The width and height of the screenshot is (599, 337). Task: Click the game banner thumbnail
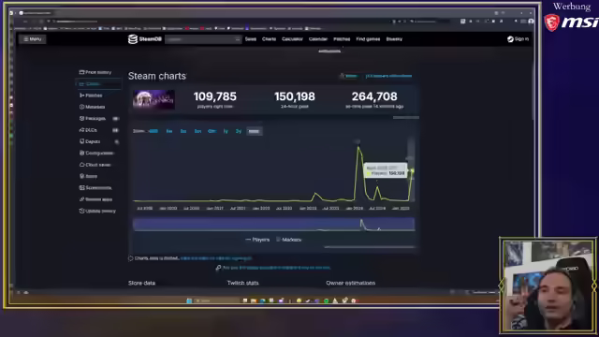153,99
